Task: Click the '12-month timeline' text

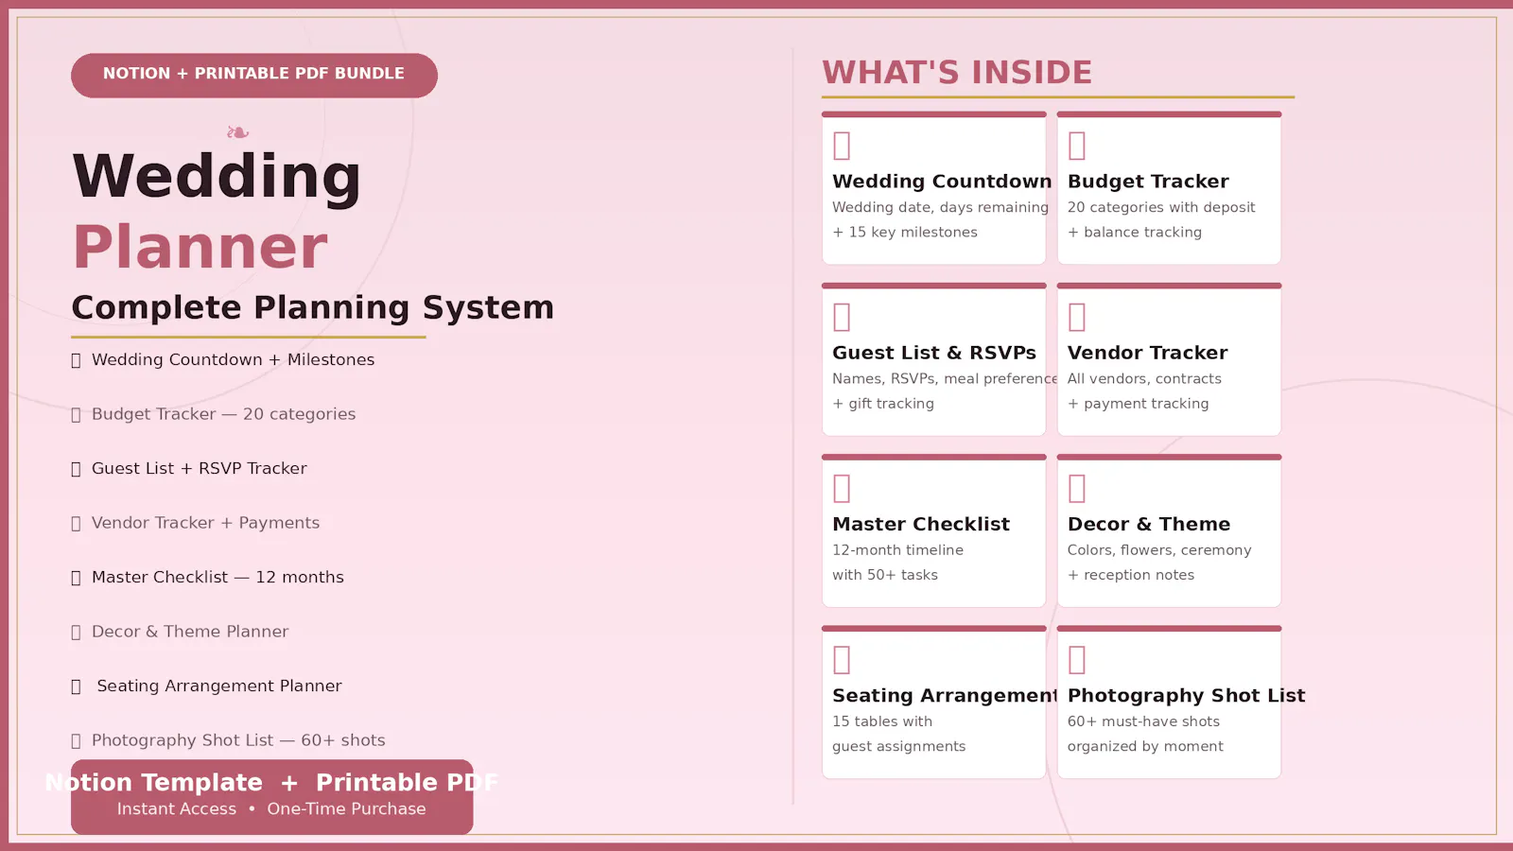Action: [x=898, y=550]
